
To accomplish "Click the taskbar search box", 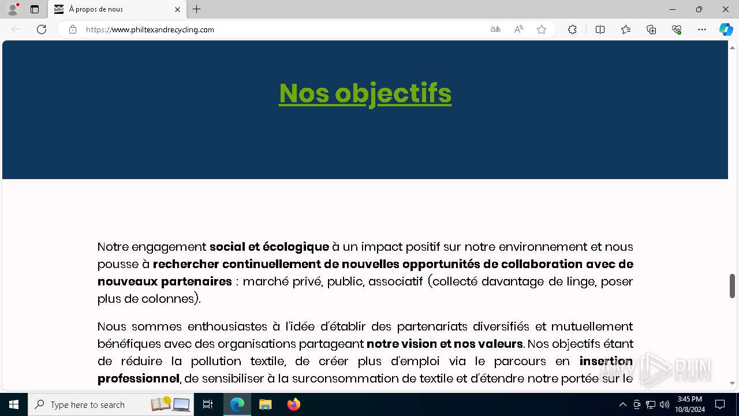I will point(111,404).
